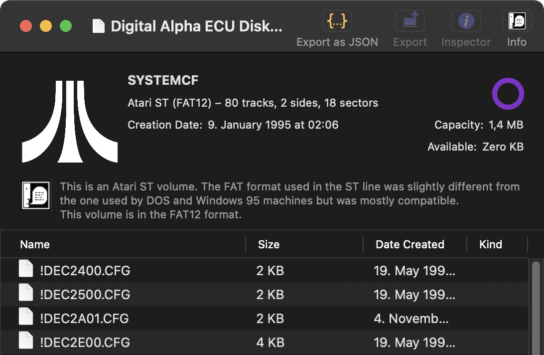Click the Kind column header

pyautogui.click(x=490, y=244)
